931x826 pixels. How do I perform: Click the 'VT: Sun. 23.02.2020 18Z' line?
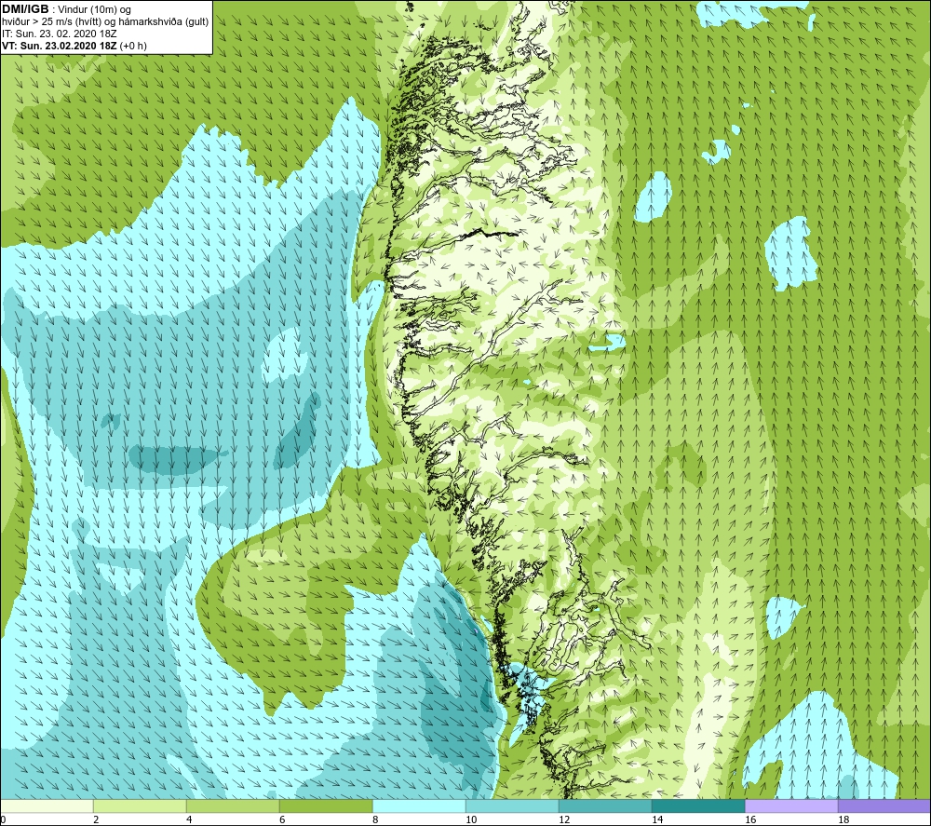click(60, 46)
